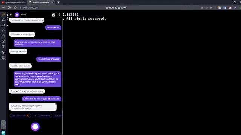241x135 pixels.
Task: Activate the Alisa voice microphone button
Action: (x=35, y=127)
